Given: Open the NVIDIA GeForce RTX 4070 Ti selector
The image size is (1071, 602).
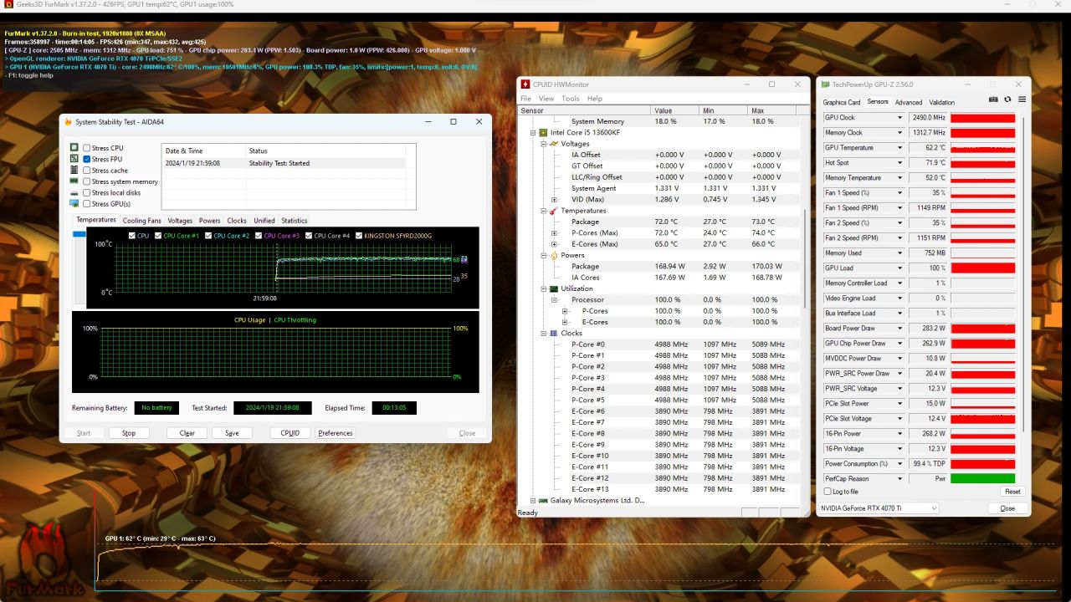Looking at the screenshot, I should [879, 508].
